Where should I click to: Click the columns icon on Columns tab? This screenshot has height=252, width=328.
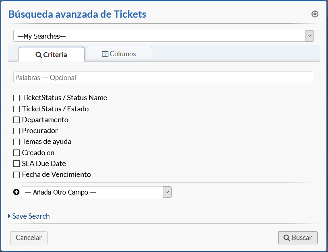click(105, 54)
